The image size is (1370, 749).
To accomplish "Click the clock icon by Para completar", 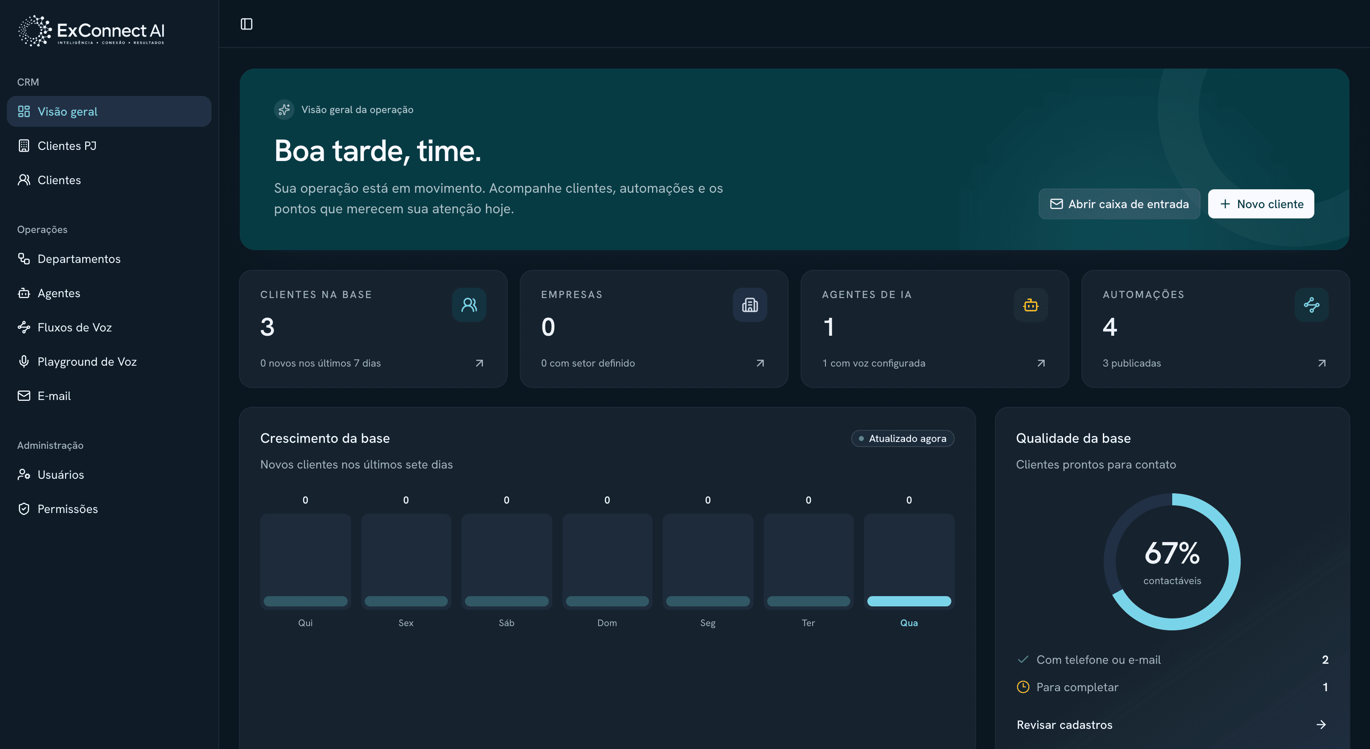I will 1023,687.
